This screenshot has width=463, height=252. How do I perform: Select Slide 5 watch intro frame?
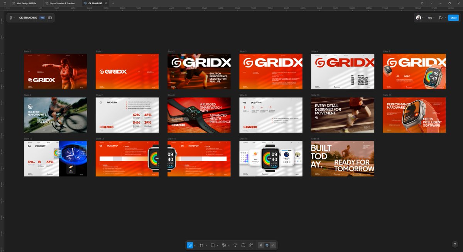click(x=414, y=71)
